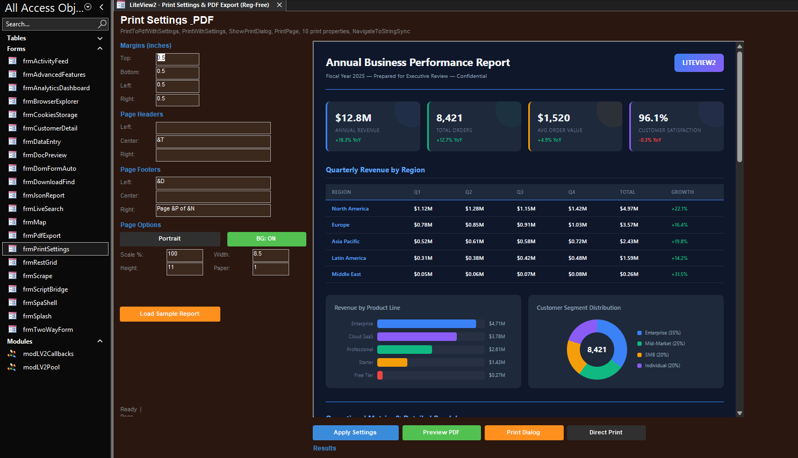Select the LiteView2 Print Settings tab
Screen dimensions: 798x458
199,5
